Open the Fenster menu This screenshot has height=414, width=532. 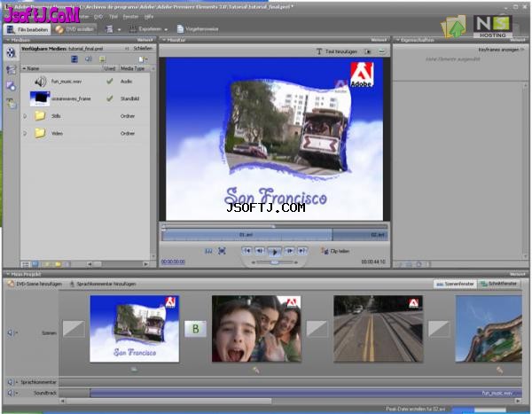(130, 16)
